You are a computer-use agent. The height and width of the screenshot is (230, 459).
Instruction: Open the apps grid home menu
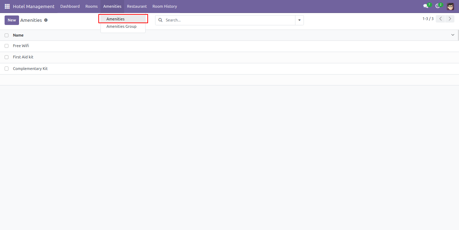point(7,6)
